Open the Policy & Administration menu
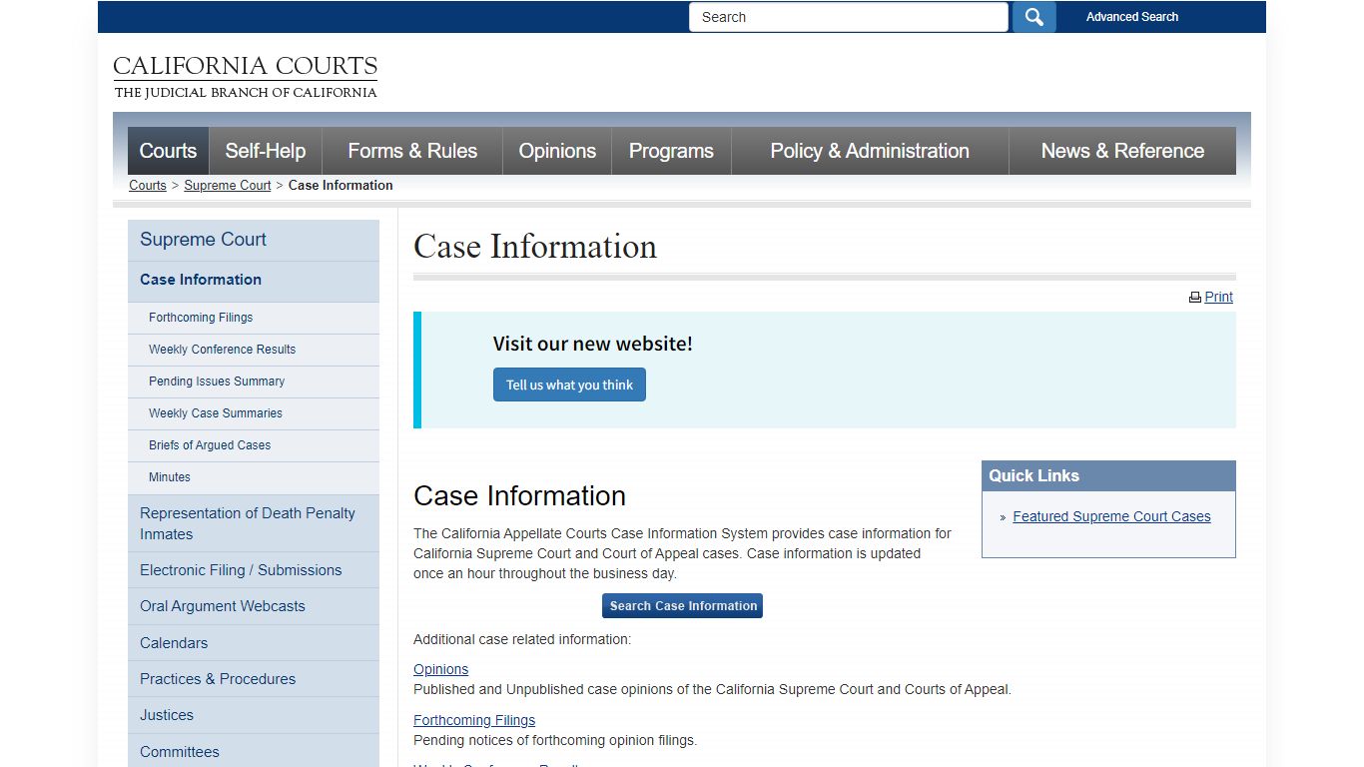 pyautogui.click(x=870, y=151)
